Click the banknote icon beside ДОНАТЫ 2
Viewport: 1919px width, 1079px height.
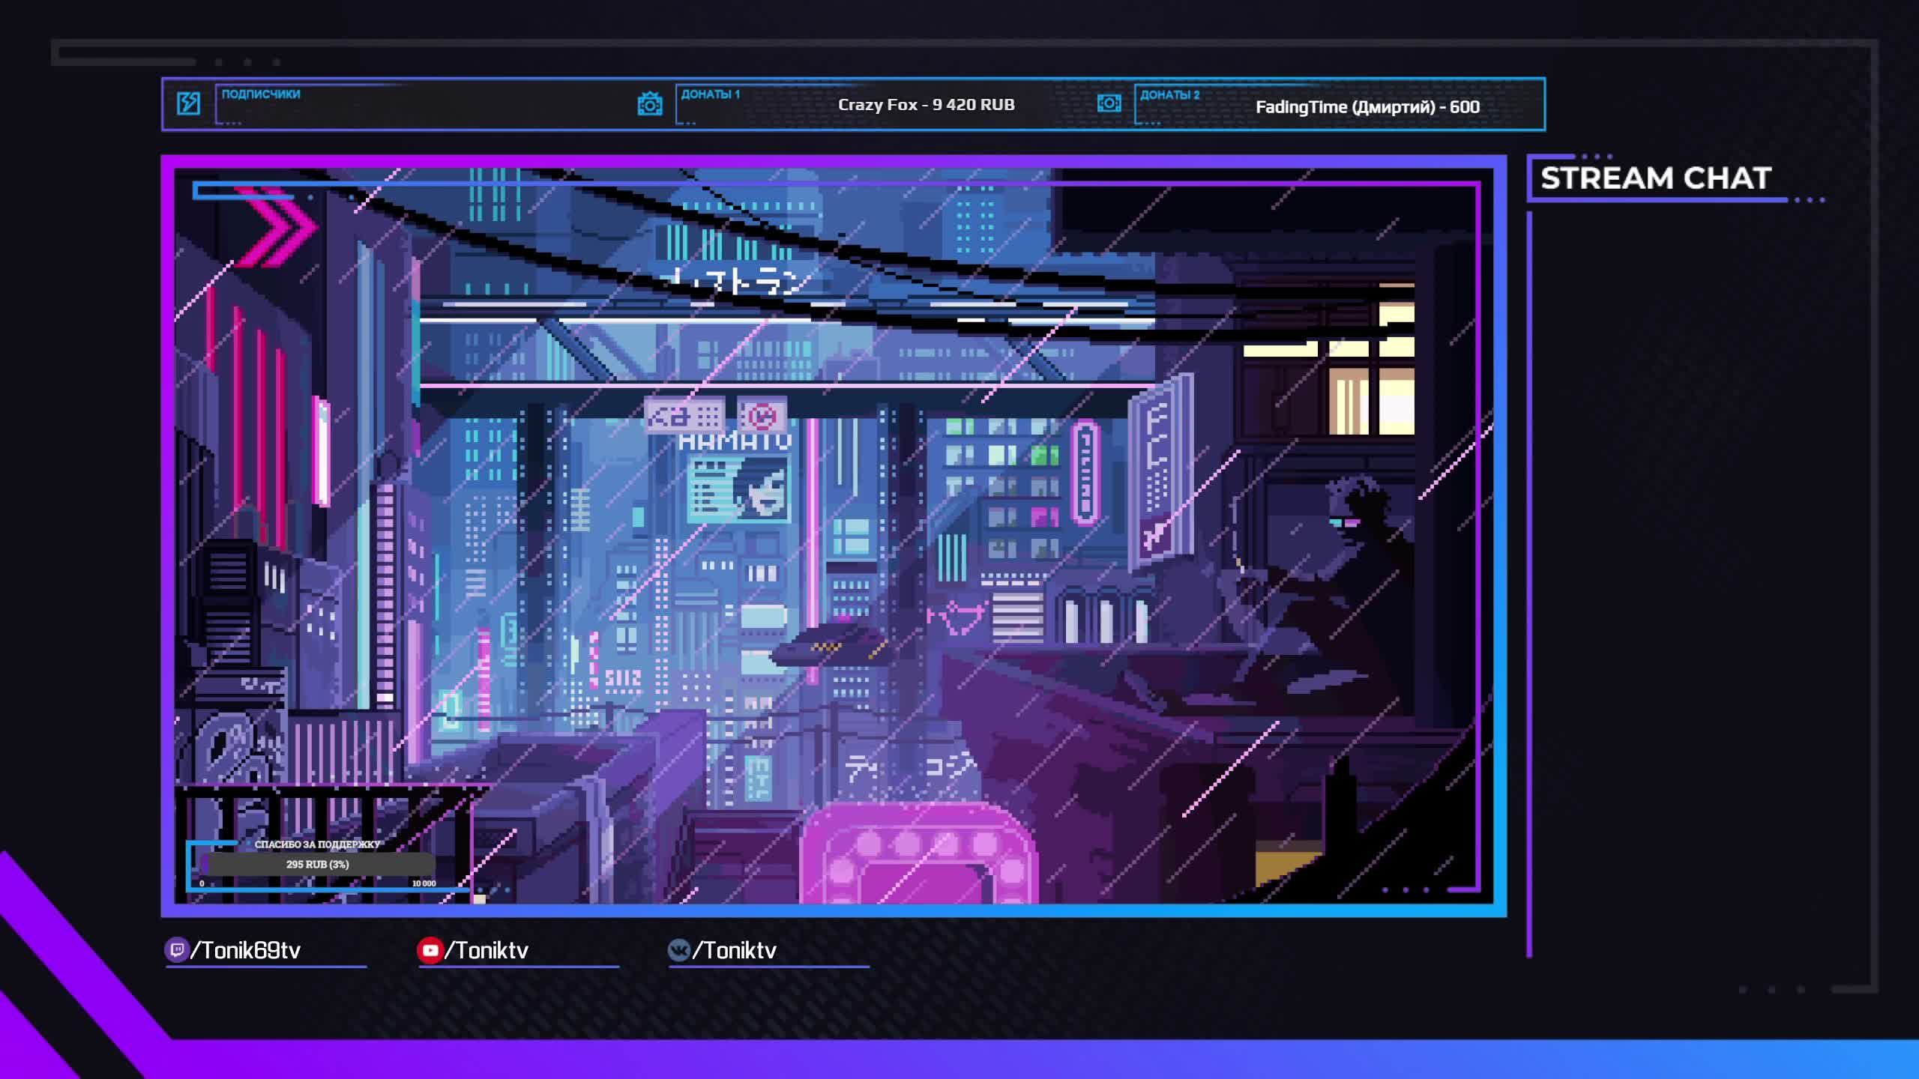[x=1109, y=103]
